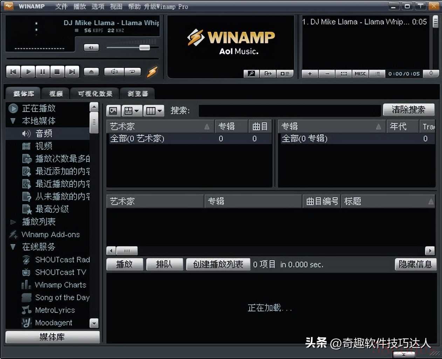This screenshot has height=359, width=442.
Task: Collapse the 本地媒体 tree node
Action: (x=13, y=121)
